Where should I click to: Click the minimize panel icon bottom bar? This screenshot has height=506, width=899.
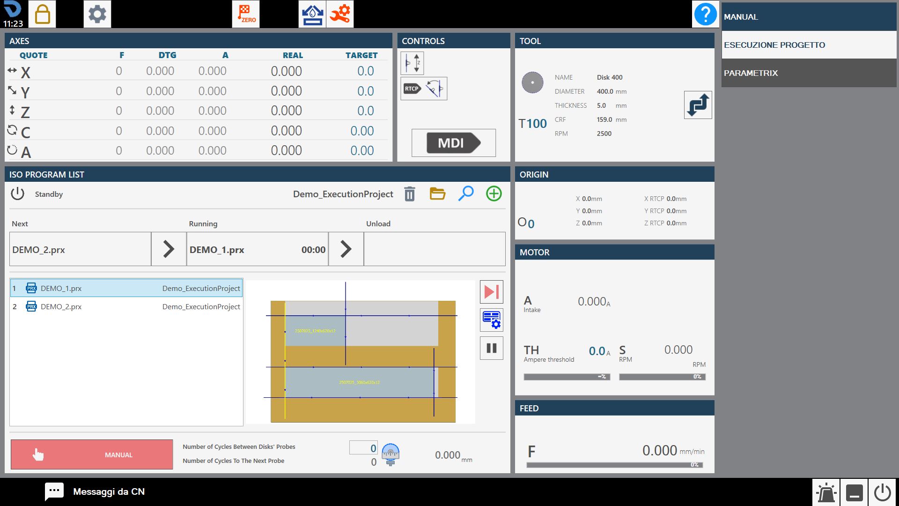854,492
